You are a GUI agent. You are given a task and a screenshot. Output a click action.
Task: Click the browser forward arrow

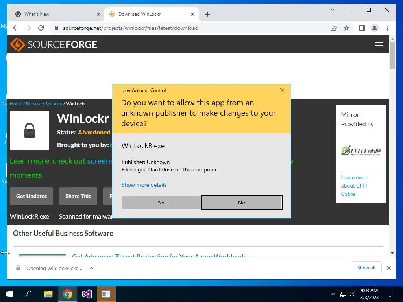pyautogui.click(x=28, y=28)
